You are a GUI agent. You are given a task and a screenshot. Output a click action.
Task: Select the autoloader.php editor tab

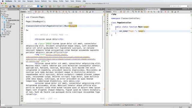point(139,9)
